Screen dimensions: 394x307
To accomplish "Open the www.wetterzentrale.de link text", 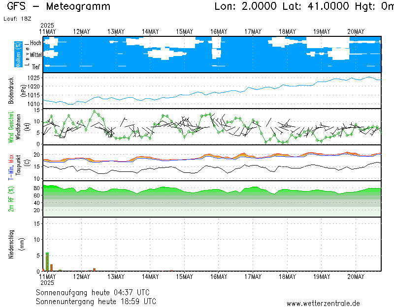I will [323, 304].
